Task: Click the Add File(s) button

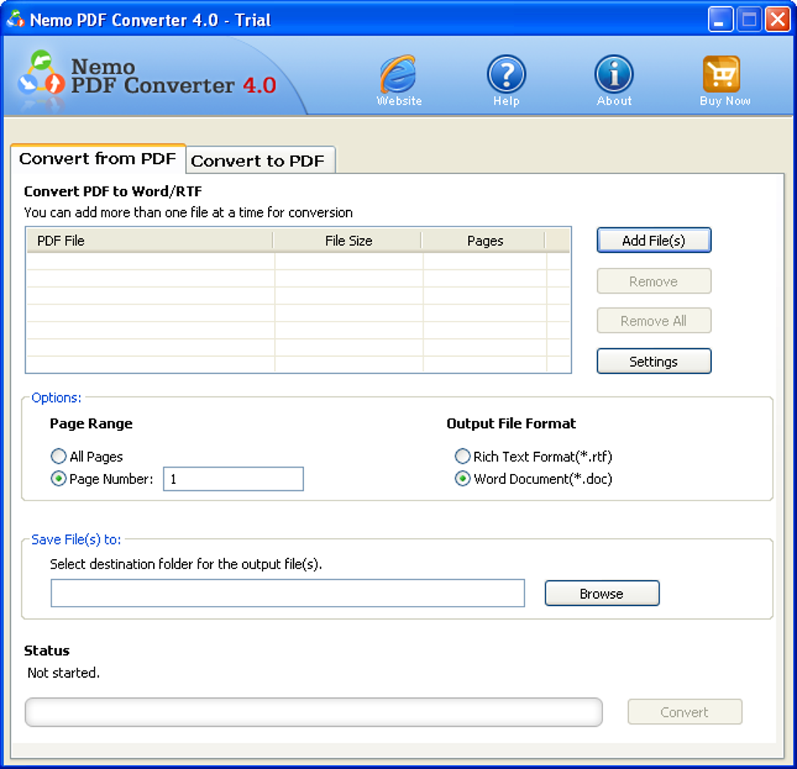Action: pyautogui.click(x=654, y=240)
